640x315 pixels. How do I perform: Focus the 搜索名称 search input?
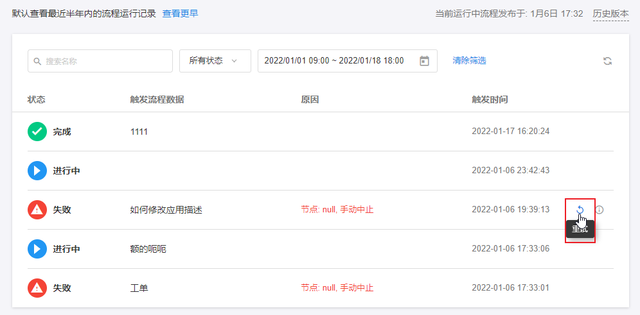tap(103, 61)
